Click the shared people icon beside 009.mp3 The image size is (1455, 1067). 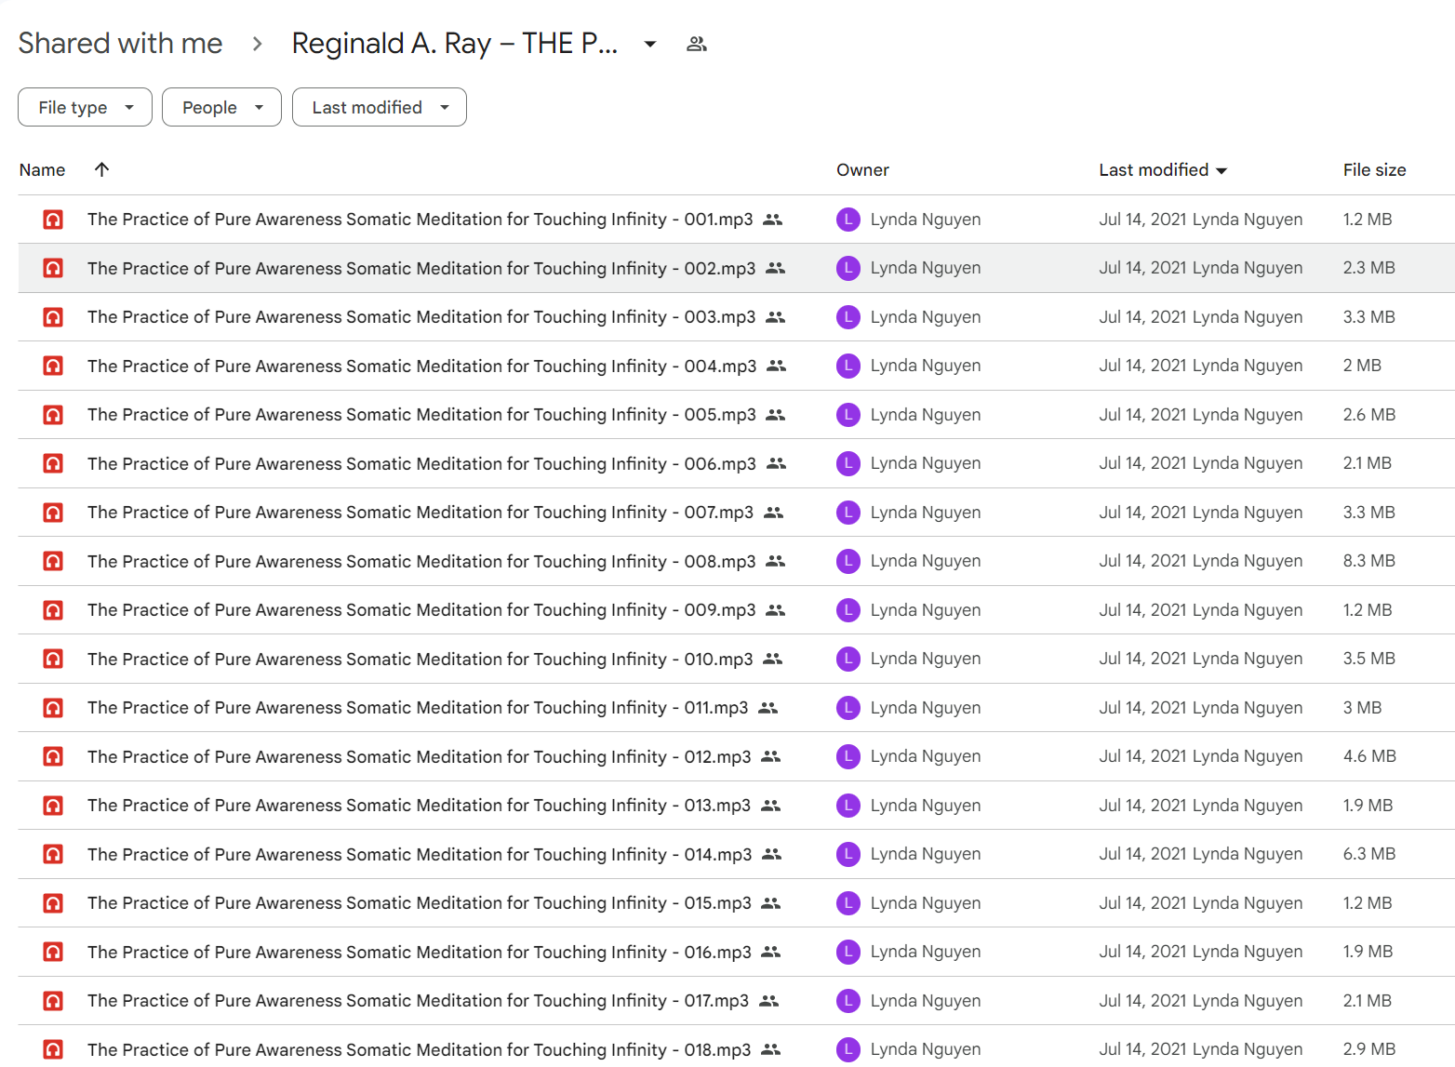point(776,610)
